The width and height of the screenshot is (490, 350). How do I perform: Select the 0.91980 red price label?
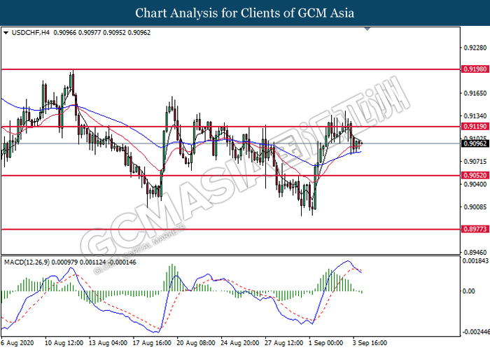475,69
